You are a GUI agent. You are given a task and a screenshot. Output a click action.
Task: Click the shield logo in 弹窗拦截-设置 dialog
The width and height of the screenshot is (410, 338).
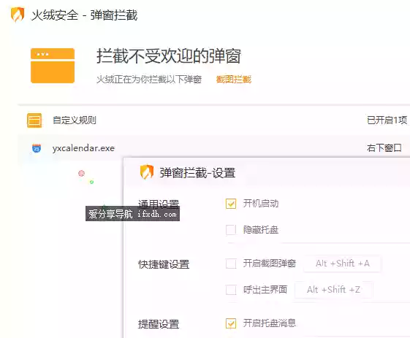click(x=147, y=172)
